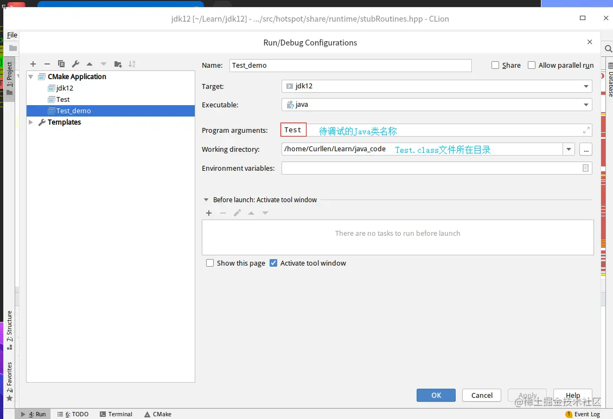Browse for working directory with ellipsis button

(586, 150)
